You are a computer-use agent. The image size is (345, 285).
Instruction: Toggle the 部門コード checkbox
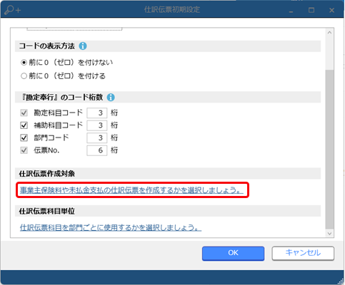point(24,138)
